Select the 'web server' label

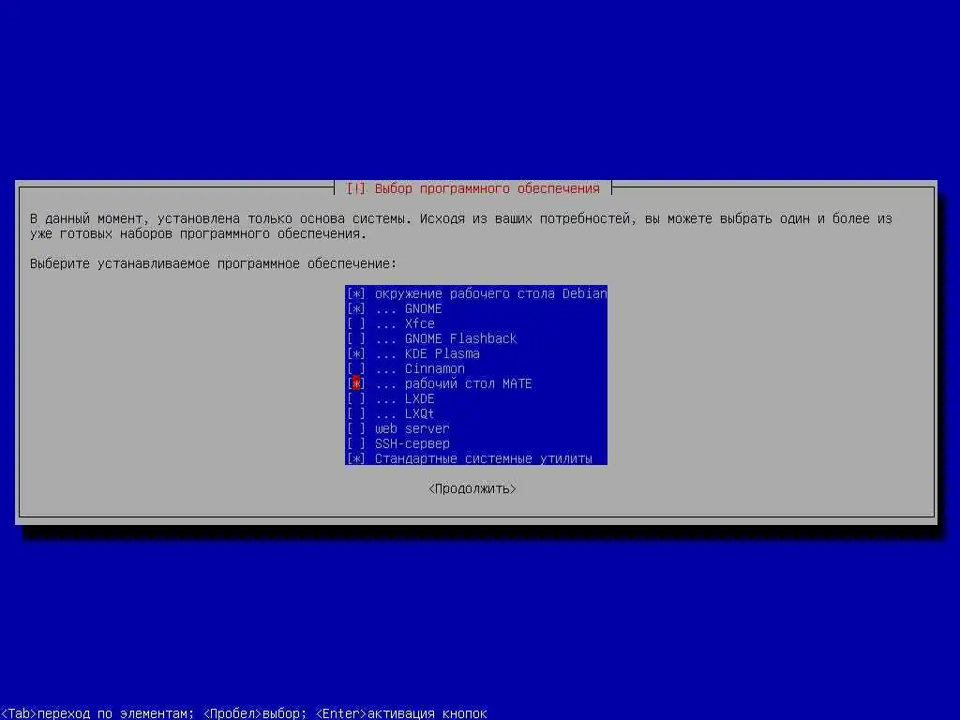412,428
